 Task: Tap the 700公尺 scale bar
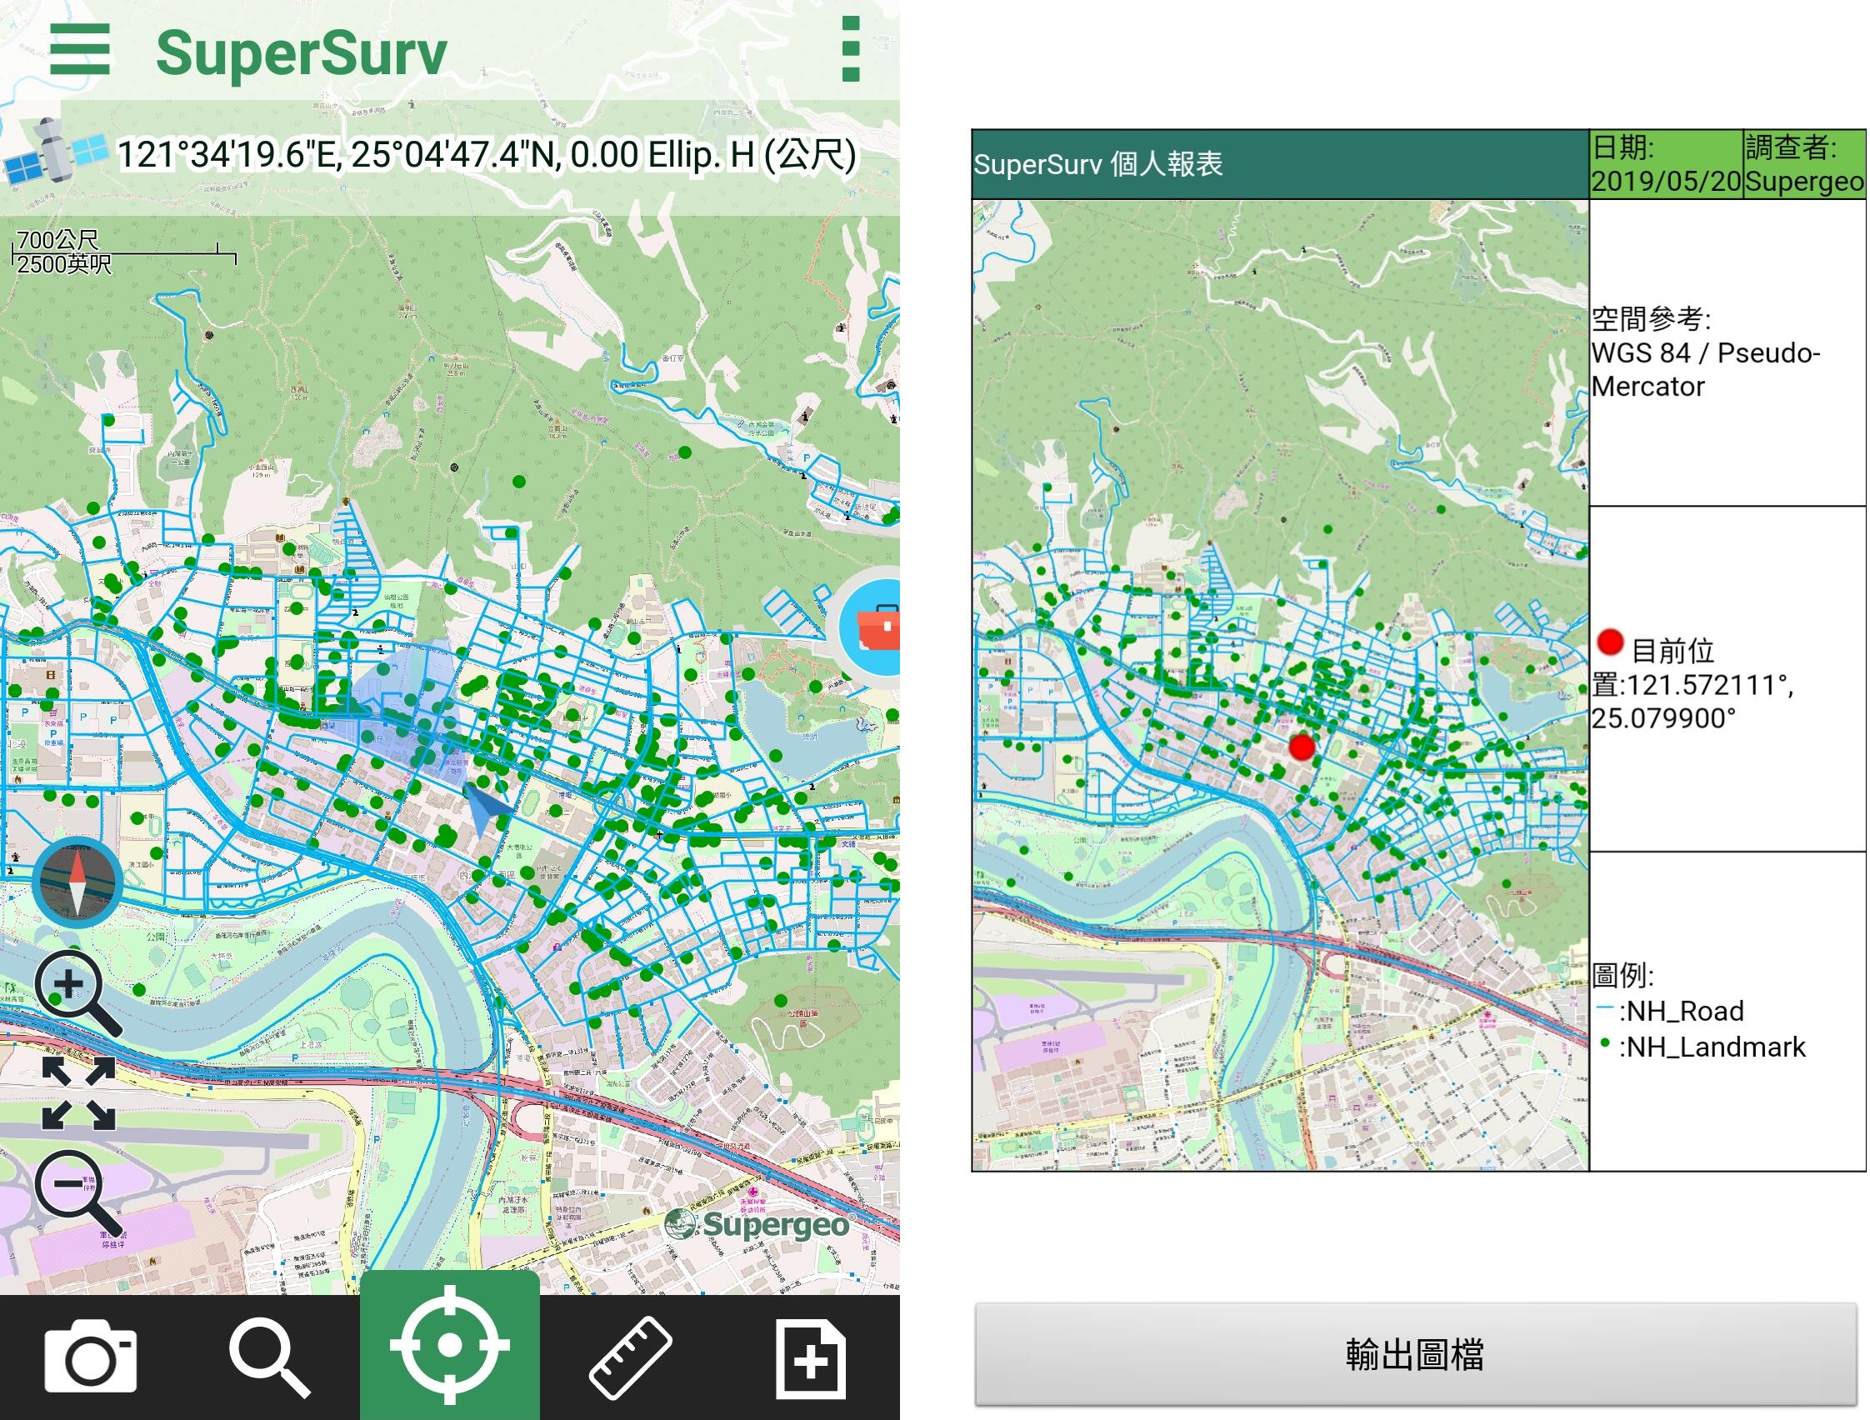point(124,252)
